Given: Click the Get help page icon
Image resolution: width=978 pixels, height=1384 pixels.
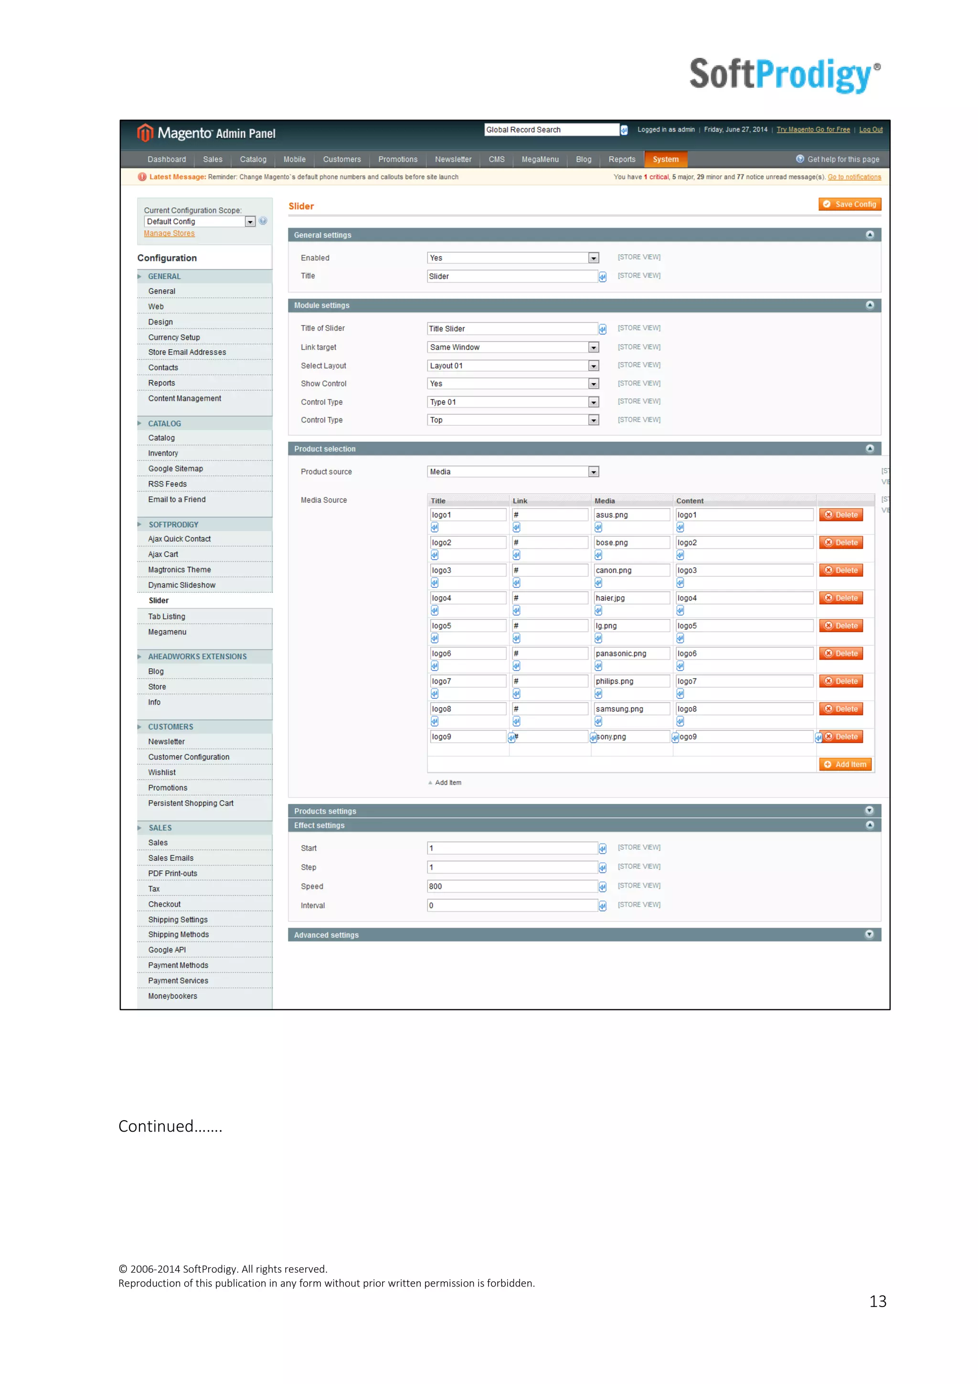Looking at the screenshot, I should [800, 159].
